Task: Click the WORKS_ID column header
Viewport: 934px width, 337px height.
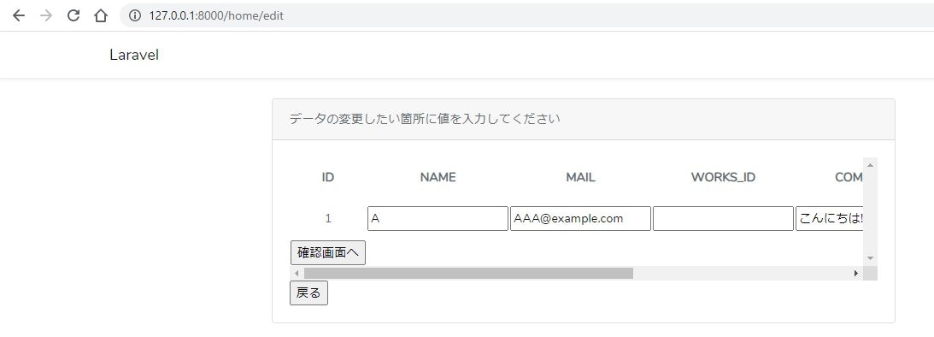Action: click(723, 177)
